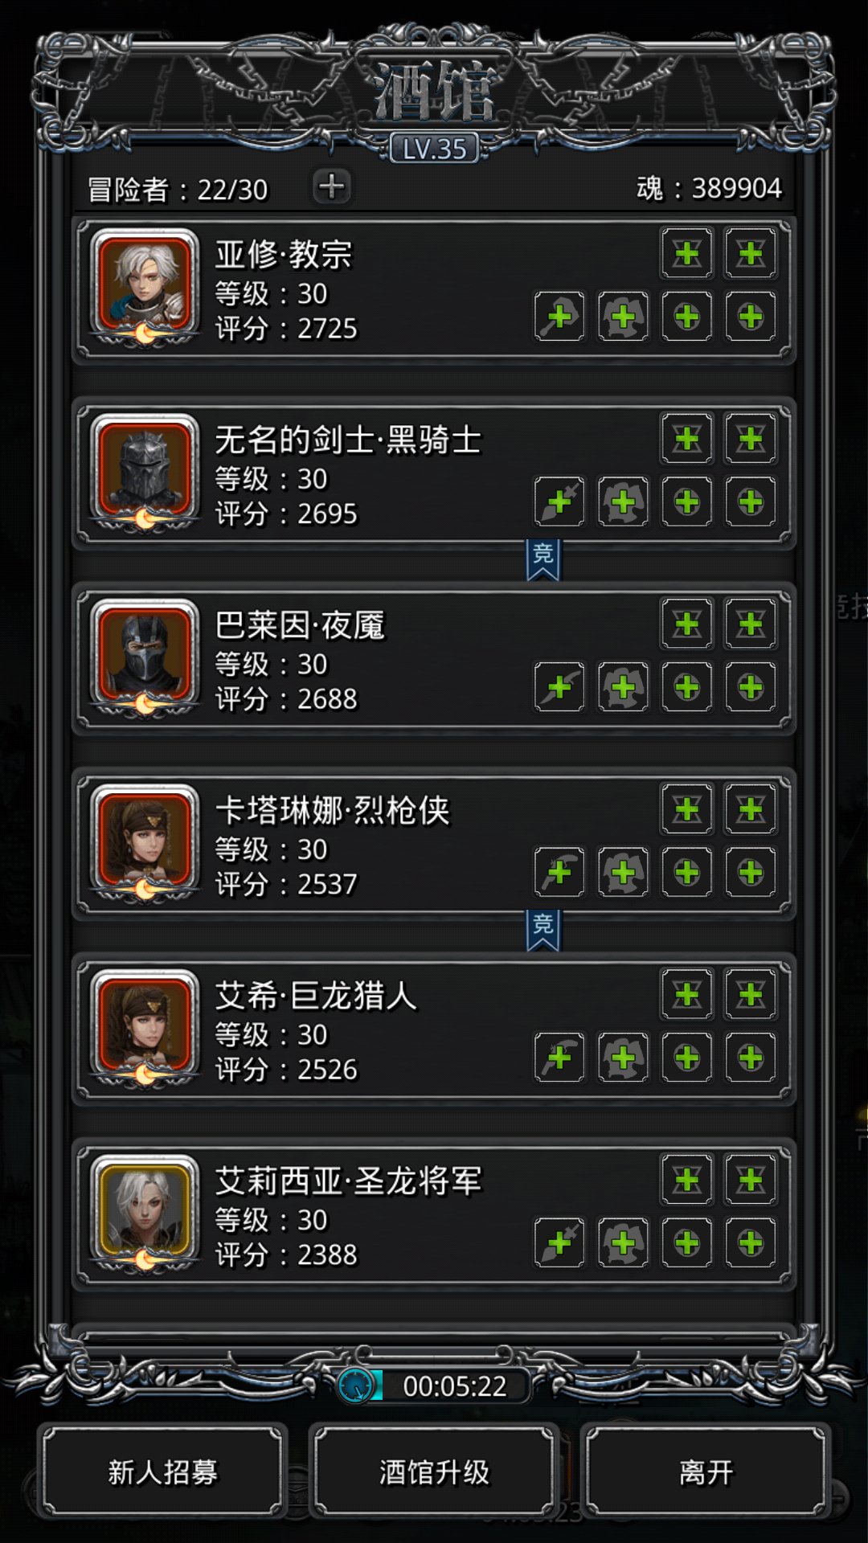Equip hammer weapon slot for 亚修·教宗

(559, 317)
